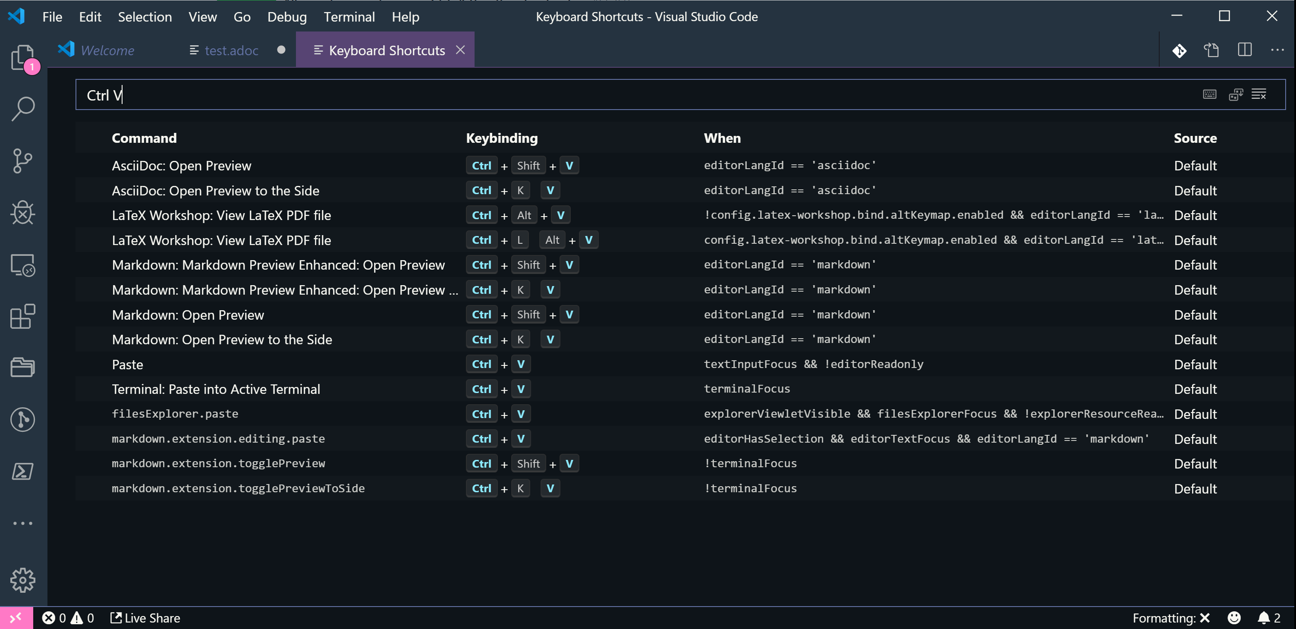The height and width of the screenshot is (629, 1296).
Task: Click the Manage gear icon
Action: pyautogui.click(x=22, y=580)
